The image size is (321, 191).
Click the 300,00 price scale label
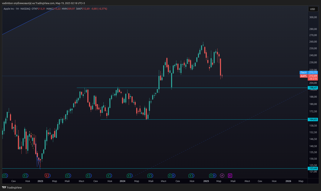click(x=313, y=17)
